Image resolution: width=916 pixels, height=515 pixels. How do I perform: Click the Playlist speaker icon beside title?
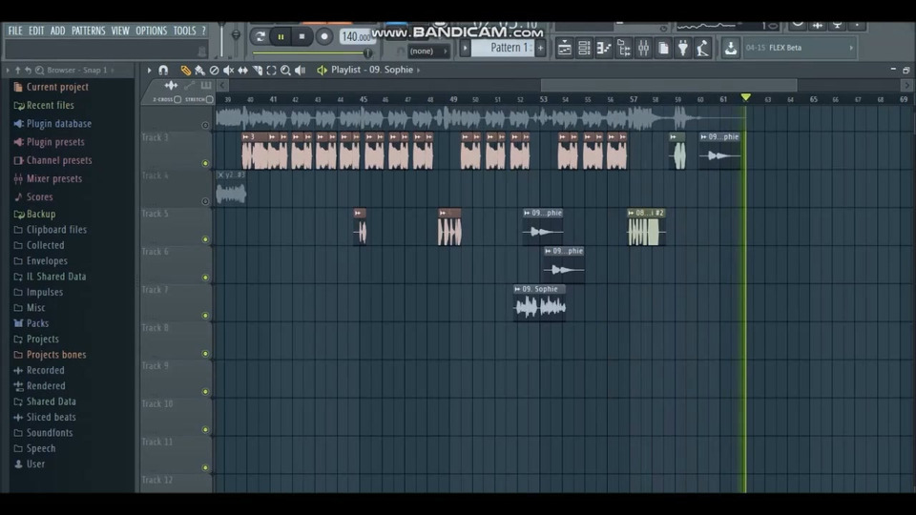[322, 70]
